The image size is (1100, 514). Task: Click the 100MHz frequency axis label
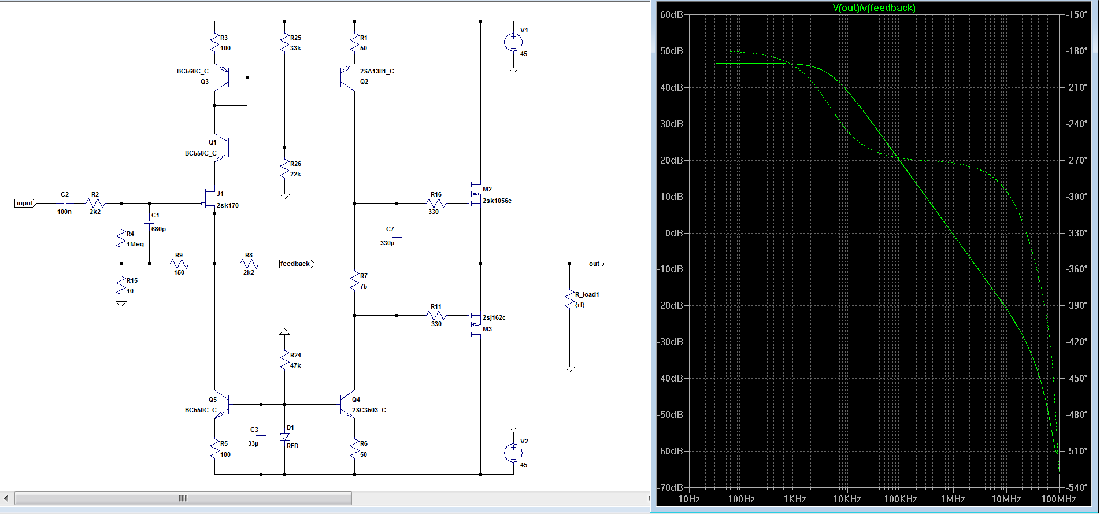pos(1059,499)
